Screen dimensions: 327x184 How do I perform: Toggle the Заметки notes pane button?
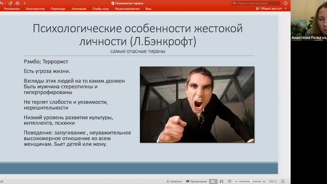click(174, 181)
